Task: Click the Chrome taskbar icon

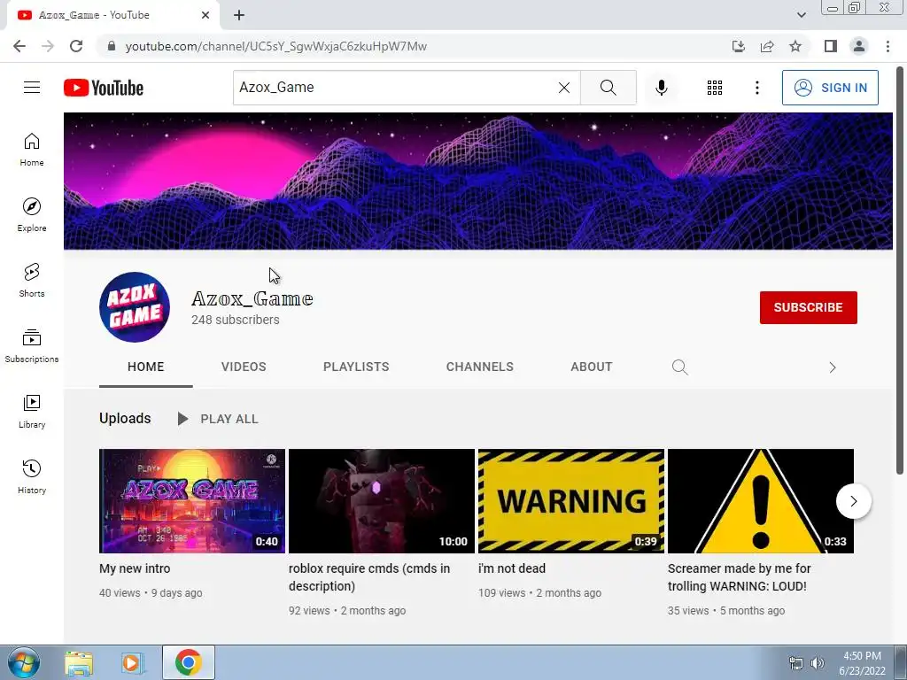Action: click(189, 662)
